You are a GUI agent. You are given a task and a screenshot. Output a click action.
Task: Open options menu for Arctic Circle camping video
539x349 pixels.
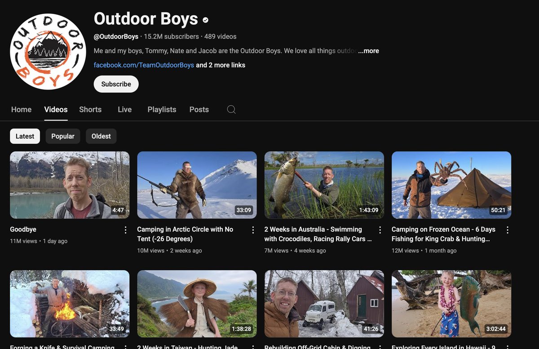(253, 230)
